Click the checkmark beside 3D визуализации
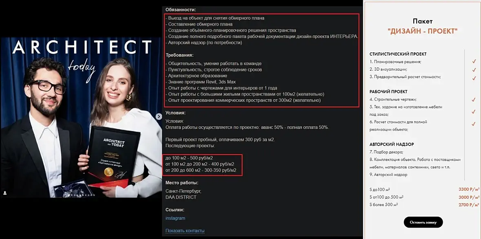The height and width of the screenshot is (239, 481). click(x=474, y=70)
